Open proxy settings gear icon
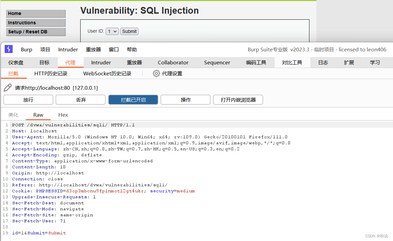 coord(156,73)
